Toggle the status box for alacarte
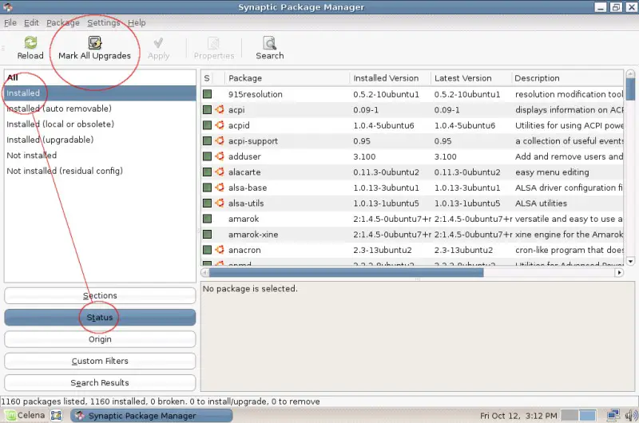Image resolution: width=639 pixels, height=423 pixels. tap(207, 172)
